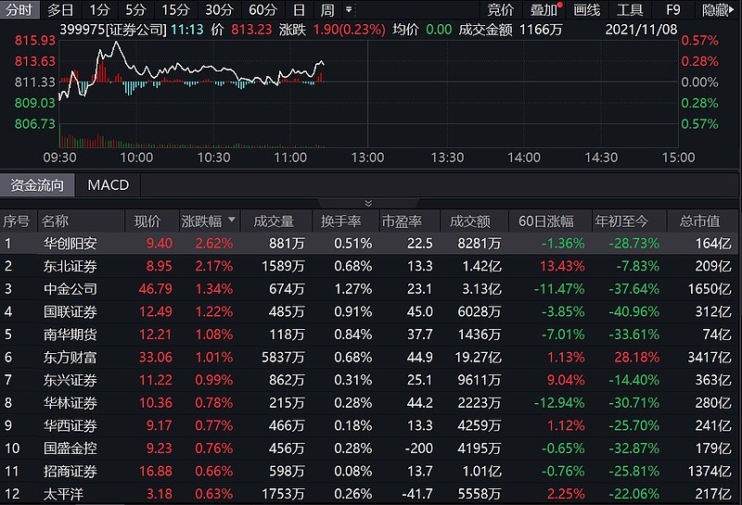The image size is (742, 505).
Task: Open the 工具 tools menu
Action: 630,9
